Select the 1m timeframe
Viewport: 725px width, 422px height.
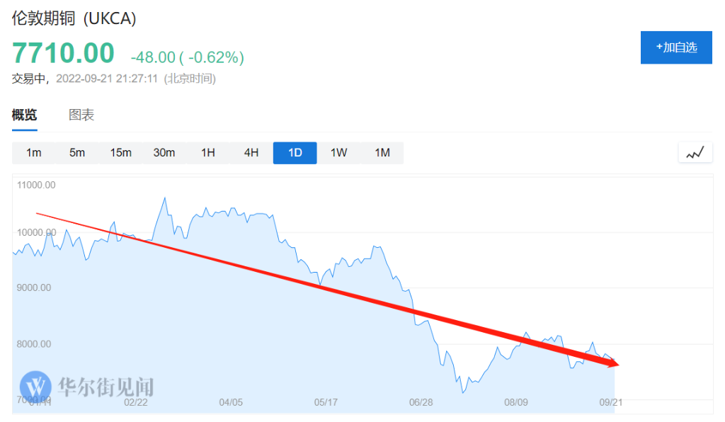[33, 153]
